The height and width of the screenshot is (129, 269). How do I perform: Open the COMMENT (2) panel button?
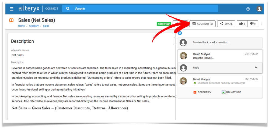tap(202, 24)
